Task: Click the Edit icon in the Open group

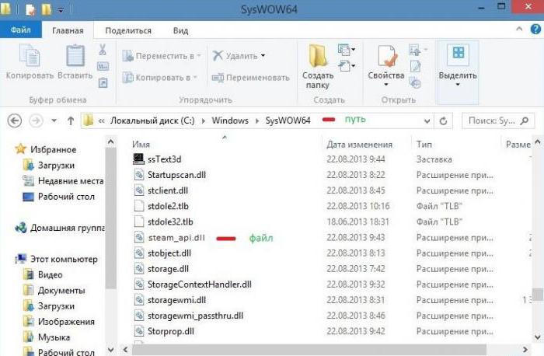Action: click(x=415, y=66)
